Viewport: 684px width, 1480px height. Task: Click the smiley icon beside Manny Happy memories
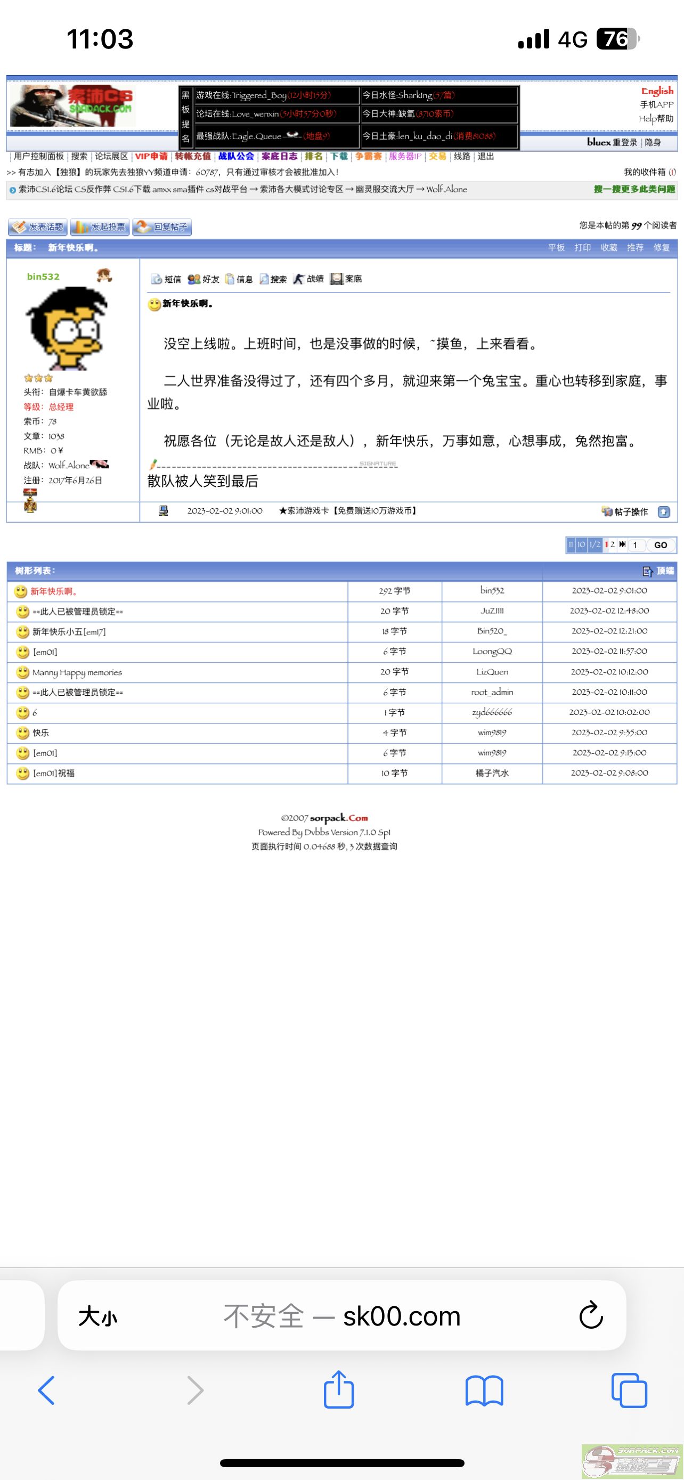(x=22, y=672)
